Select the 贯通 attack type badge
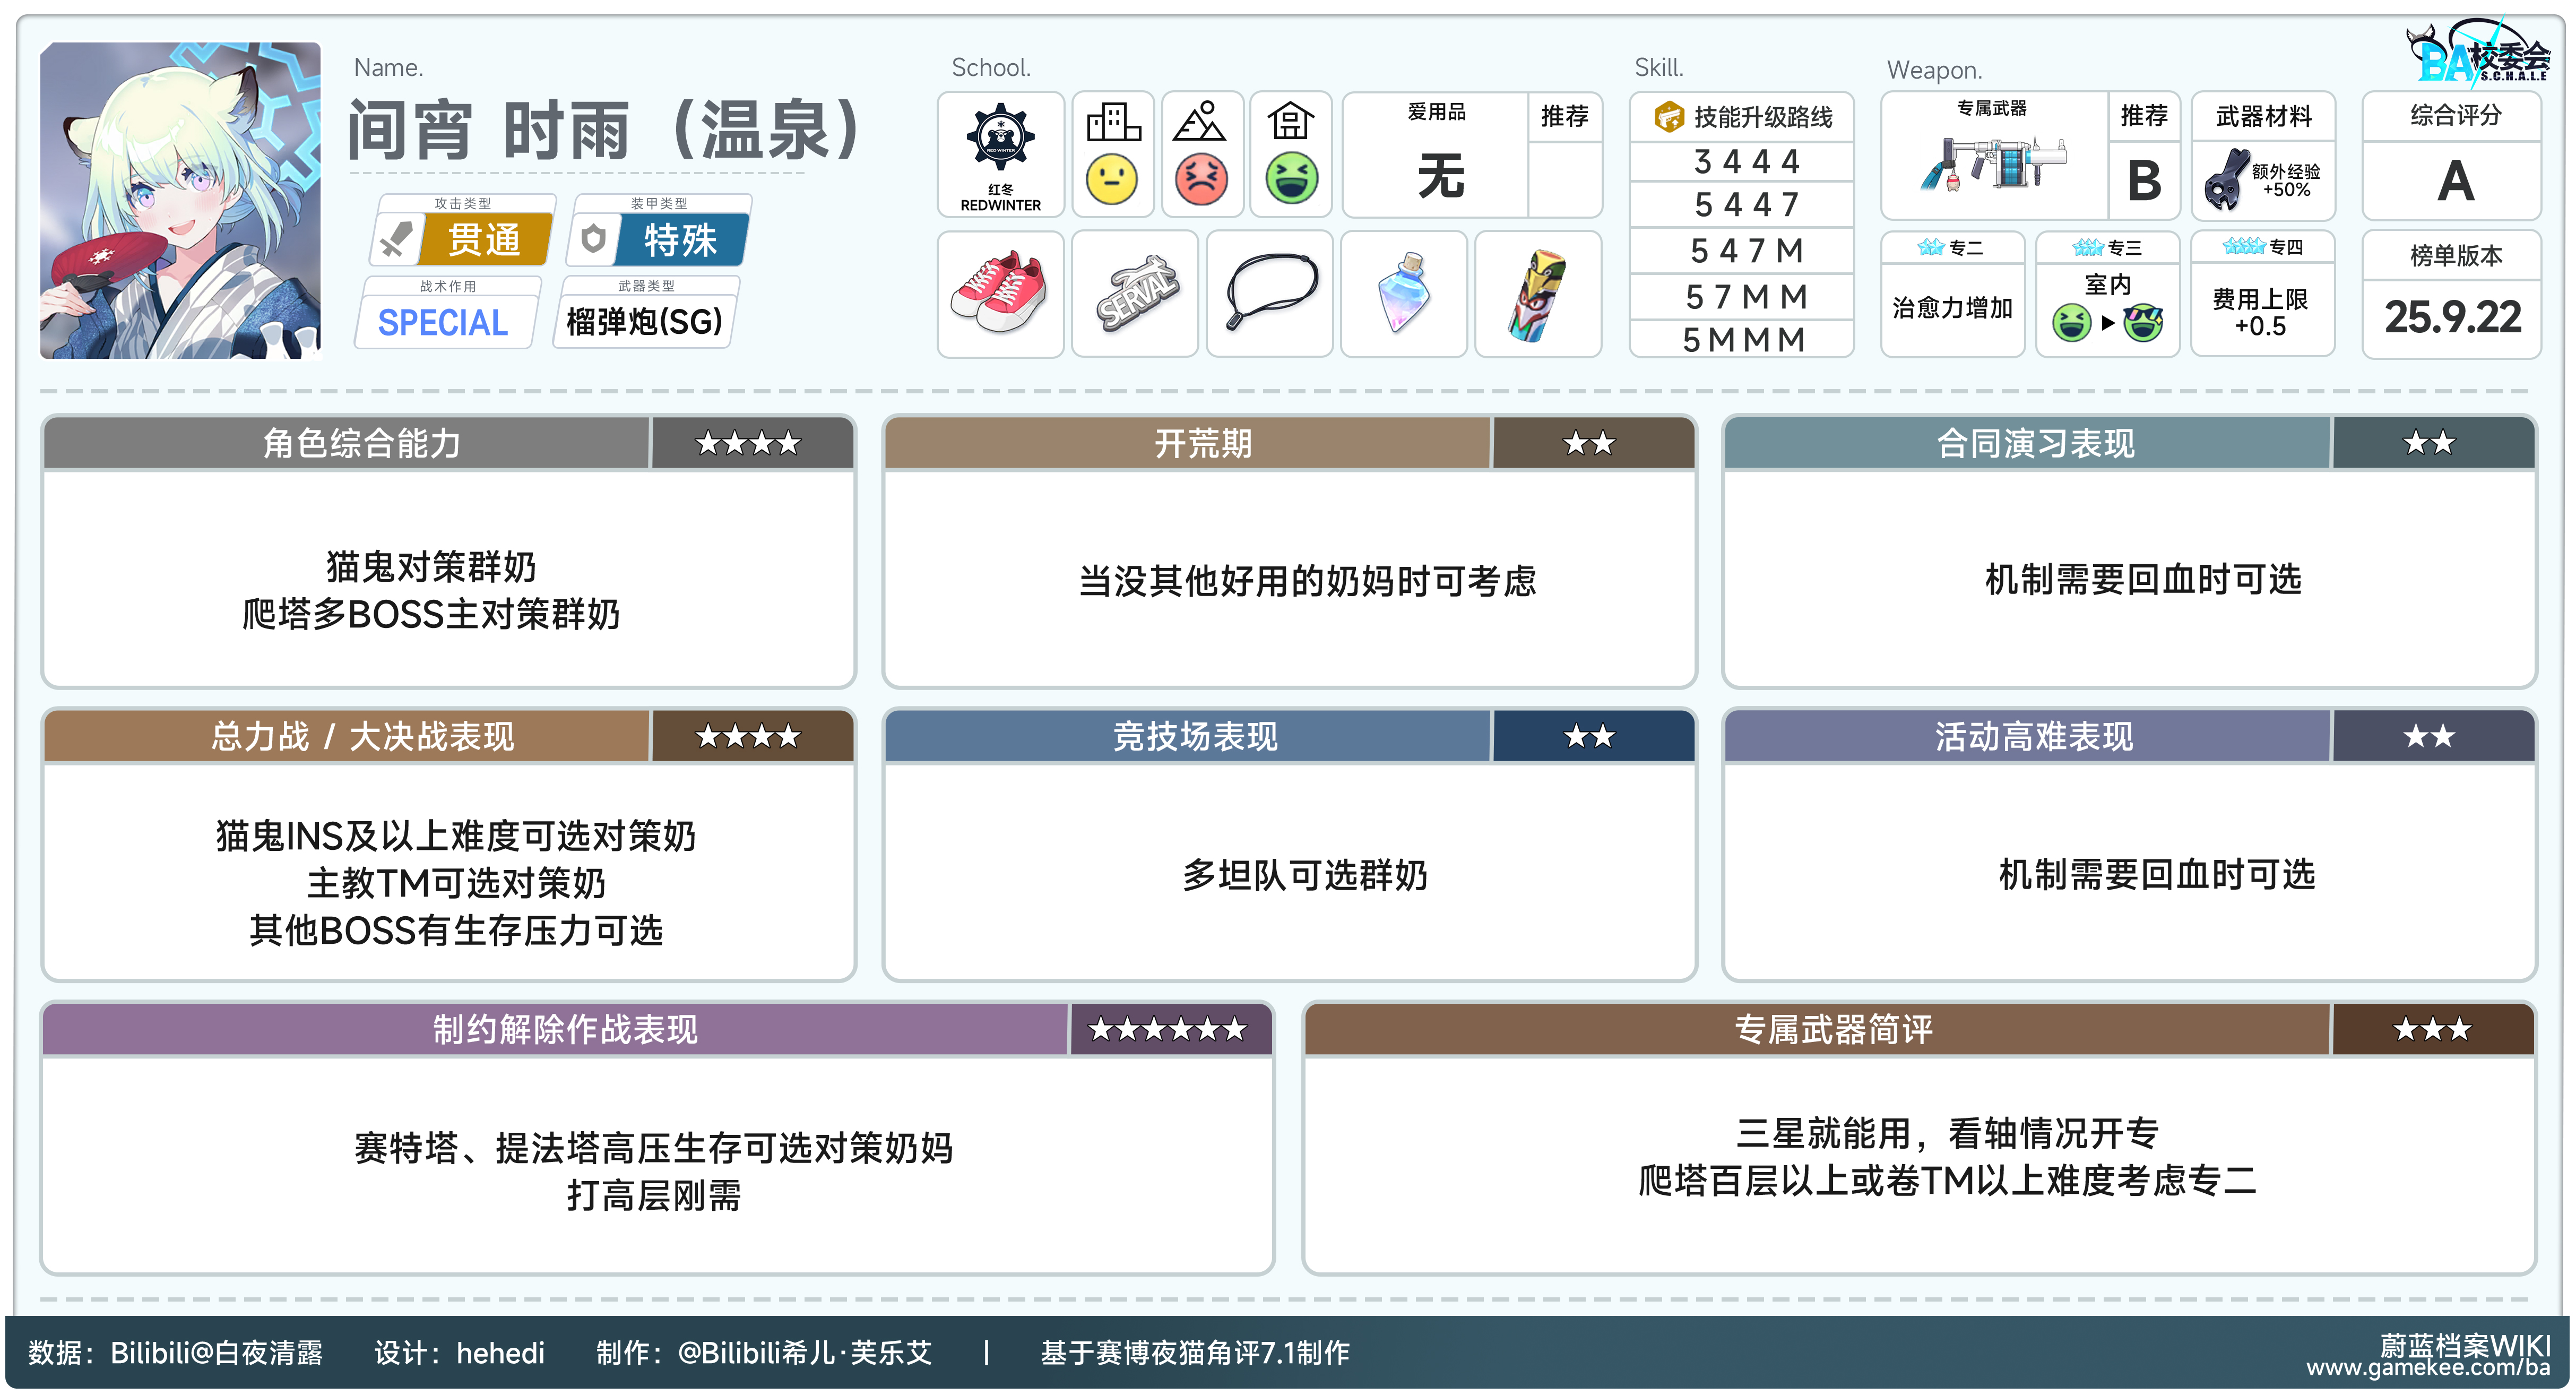The height and width of the screenshot is (1395, 2576). (484, 240)
